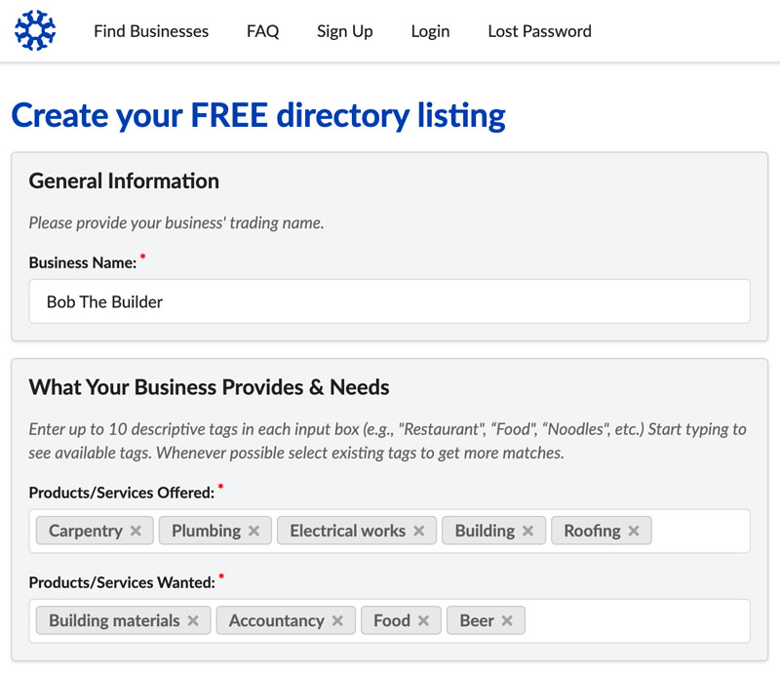The image size is (780, 674).
Task: Open the Find Businesses page
Action: (151, 31)
